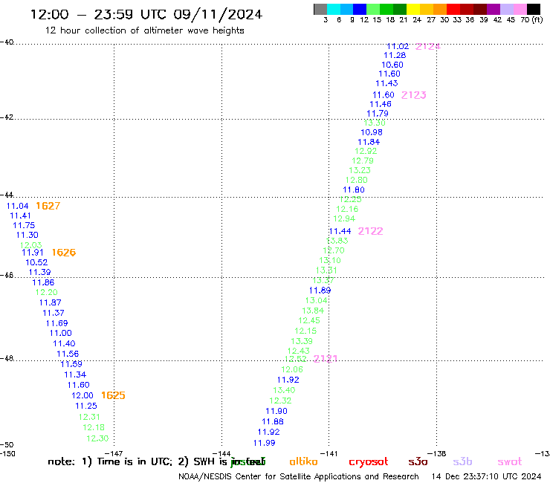Select the yellow swatch in the legend
This screenshot has width=550, height=483.
(413, 9)
